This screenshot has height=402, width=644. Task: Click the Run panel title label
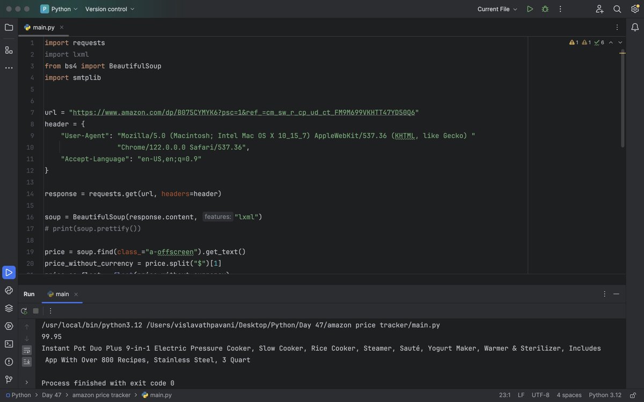pos(29,294)
